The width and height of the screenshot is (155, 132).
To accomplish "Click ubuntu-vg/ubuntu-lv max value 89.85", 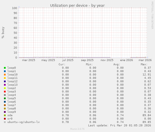I will (x=147, y=122).
